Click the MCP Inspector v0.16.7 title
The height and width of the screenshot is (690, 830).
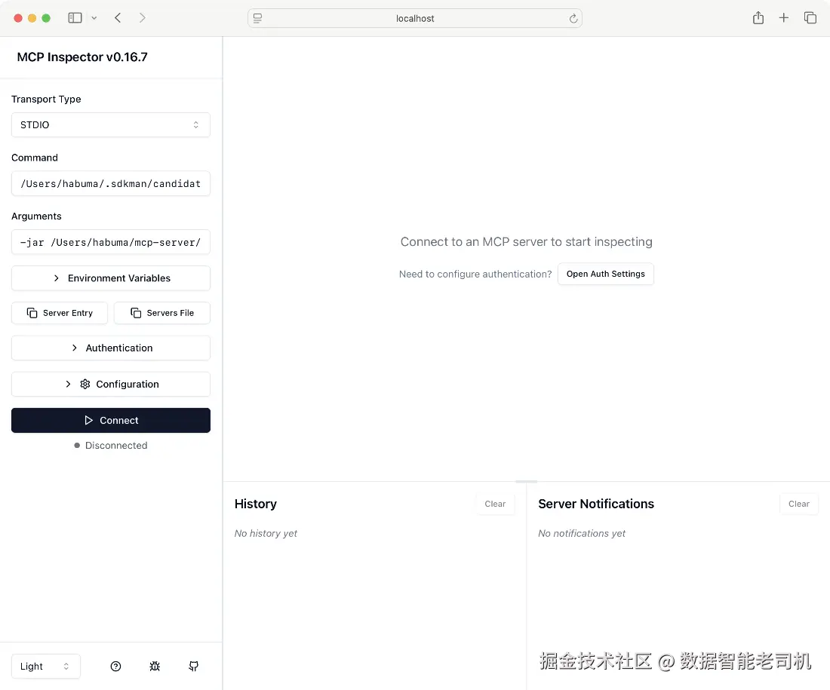82,57
